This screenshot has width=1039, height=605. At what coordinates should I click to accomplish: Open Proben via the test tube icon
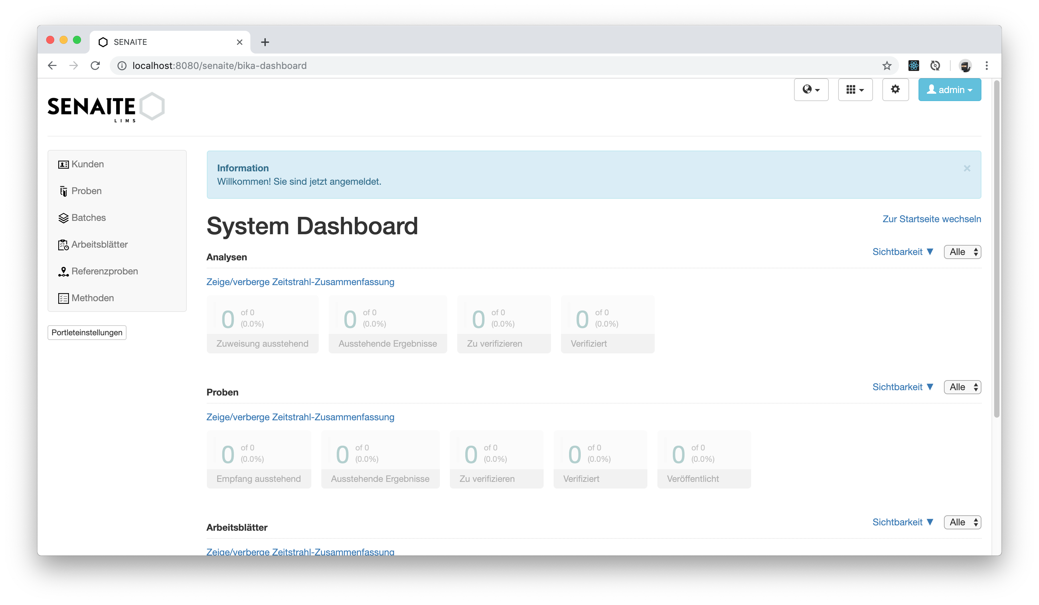click(63, 191)
